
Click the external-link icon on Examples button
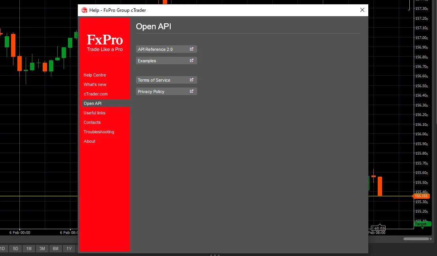coord(192,60)
